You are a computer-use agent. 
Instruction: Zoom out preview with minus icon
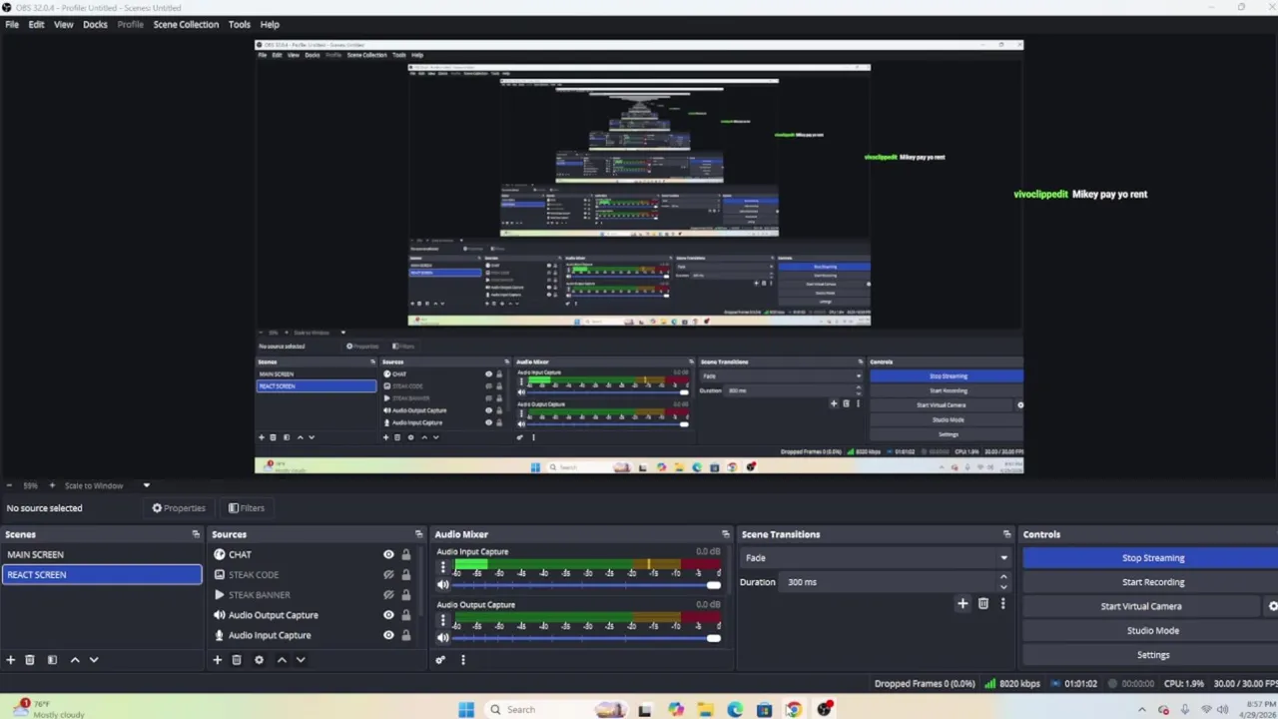9,485
